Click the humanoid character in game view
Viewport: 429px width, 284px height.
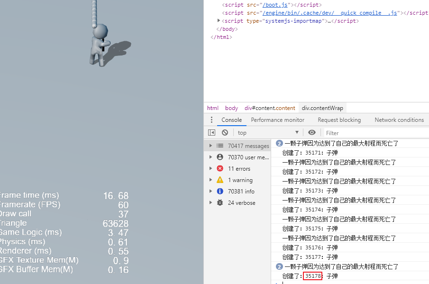point(99,45)
